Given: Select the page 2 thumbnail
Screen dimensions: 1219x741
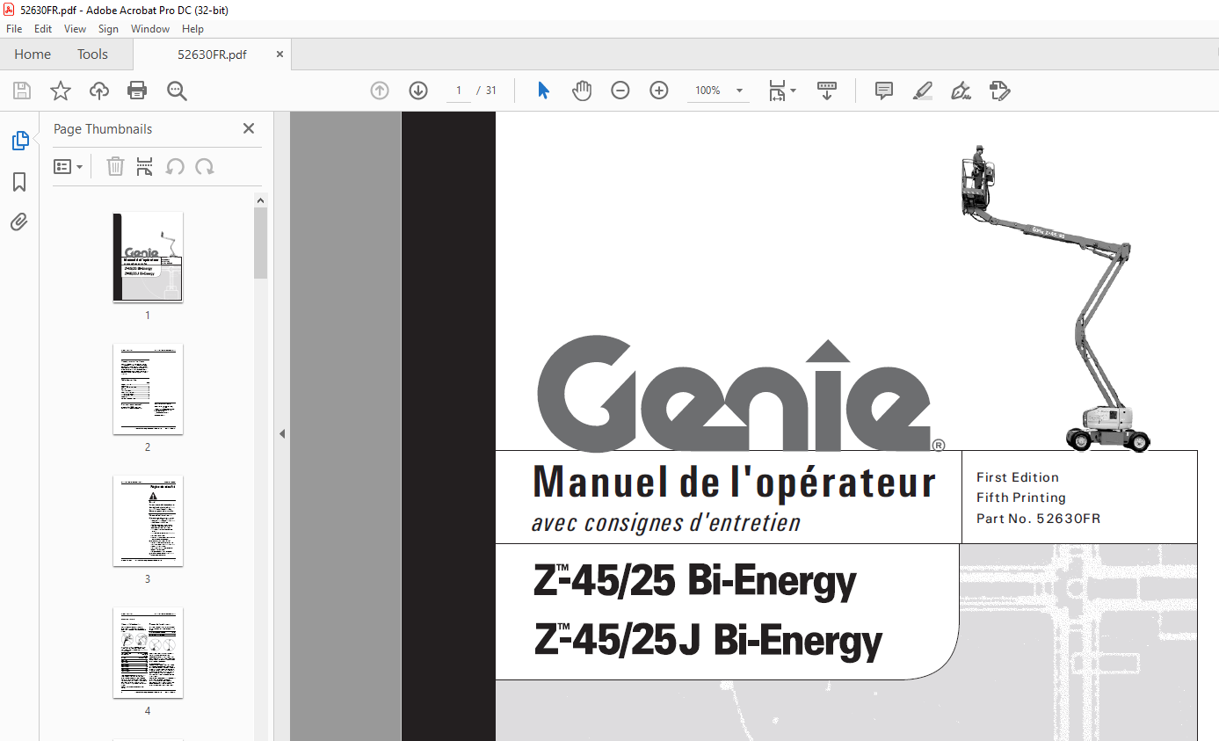Looking at the screenshot, I should [148, 389].
